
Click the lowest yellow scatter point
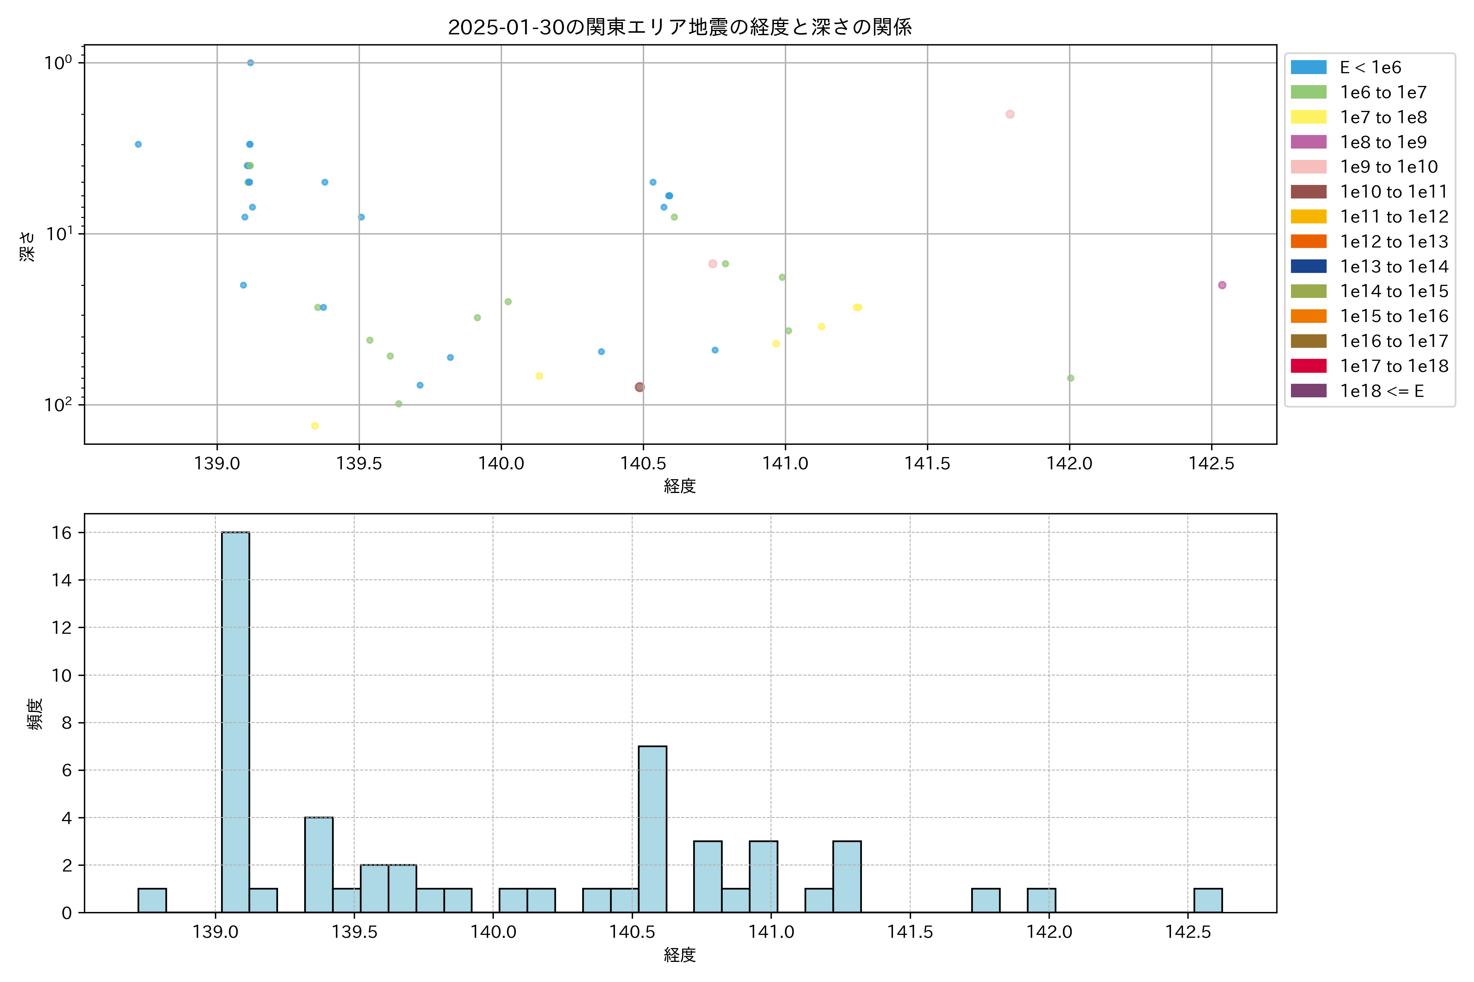pos(314,426)
